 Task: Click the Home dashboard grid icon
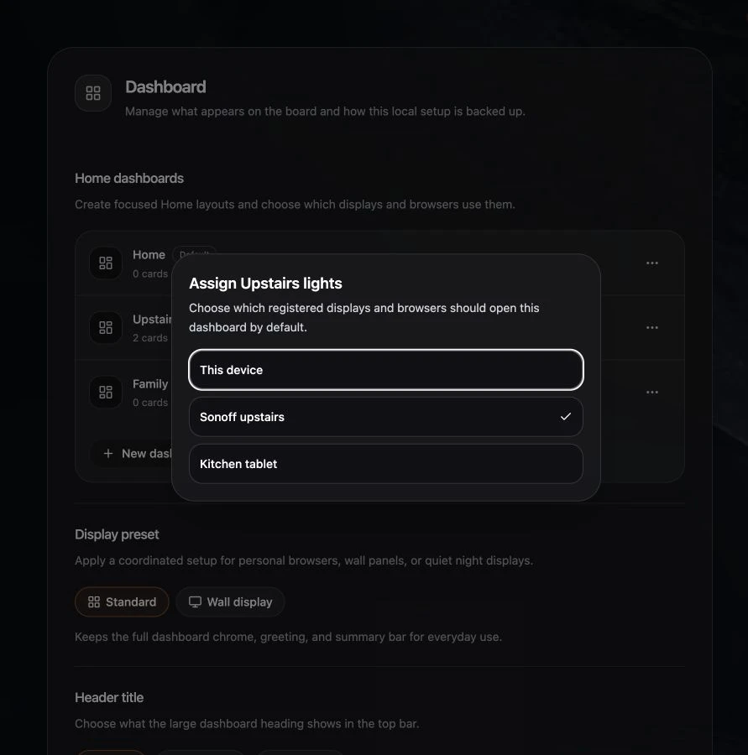(106, 263)
